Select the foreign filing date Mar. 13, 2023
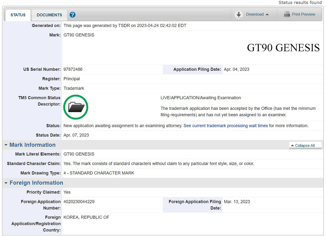This screenshot has width=326, height=236. (237, 202)
